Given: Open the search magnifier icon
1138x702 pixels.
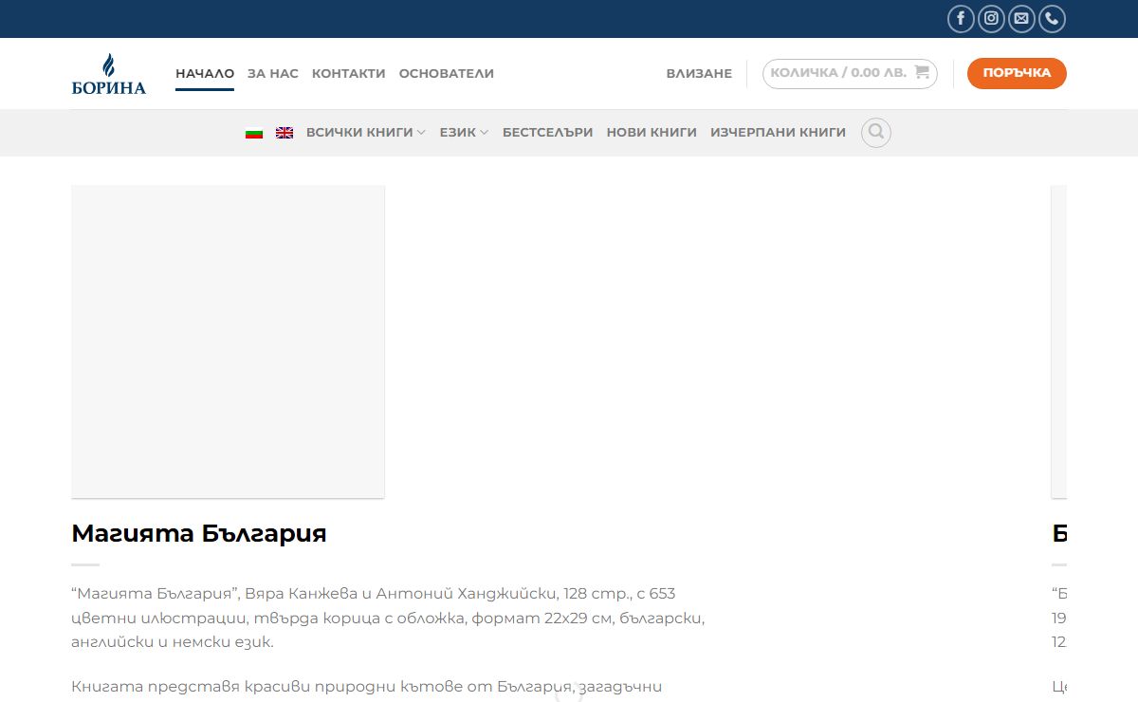Looking at the screenshot, I should coord(876,133).
